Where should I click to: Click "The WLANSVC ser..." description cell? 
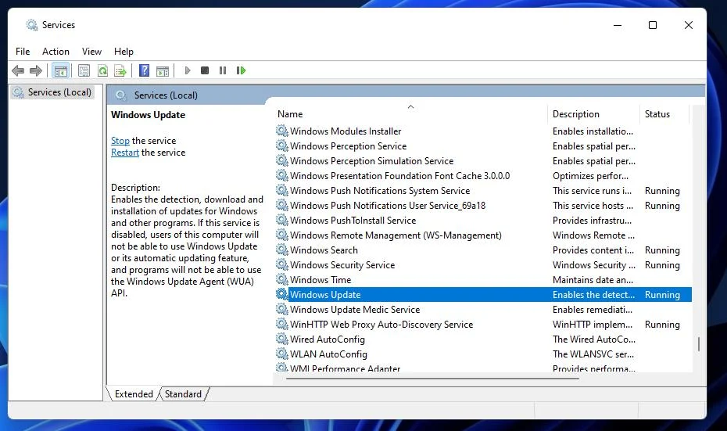[593, 354]
